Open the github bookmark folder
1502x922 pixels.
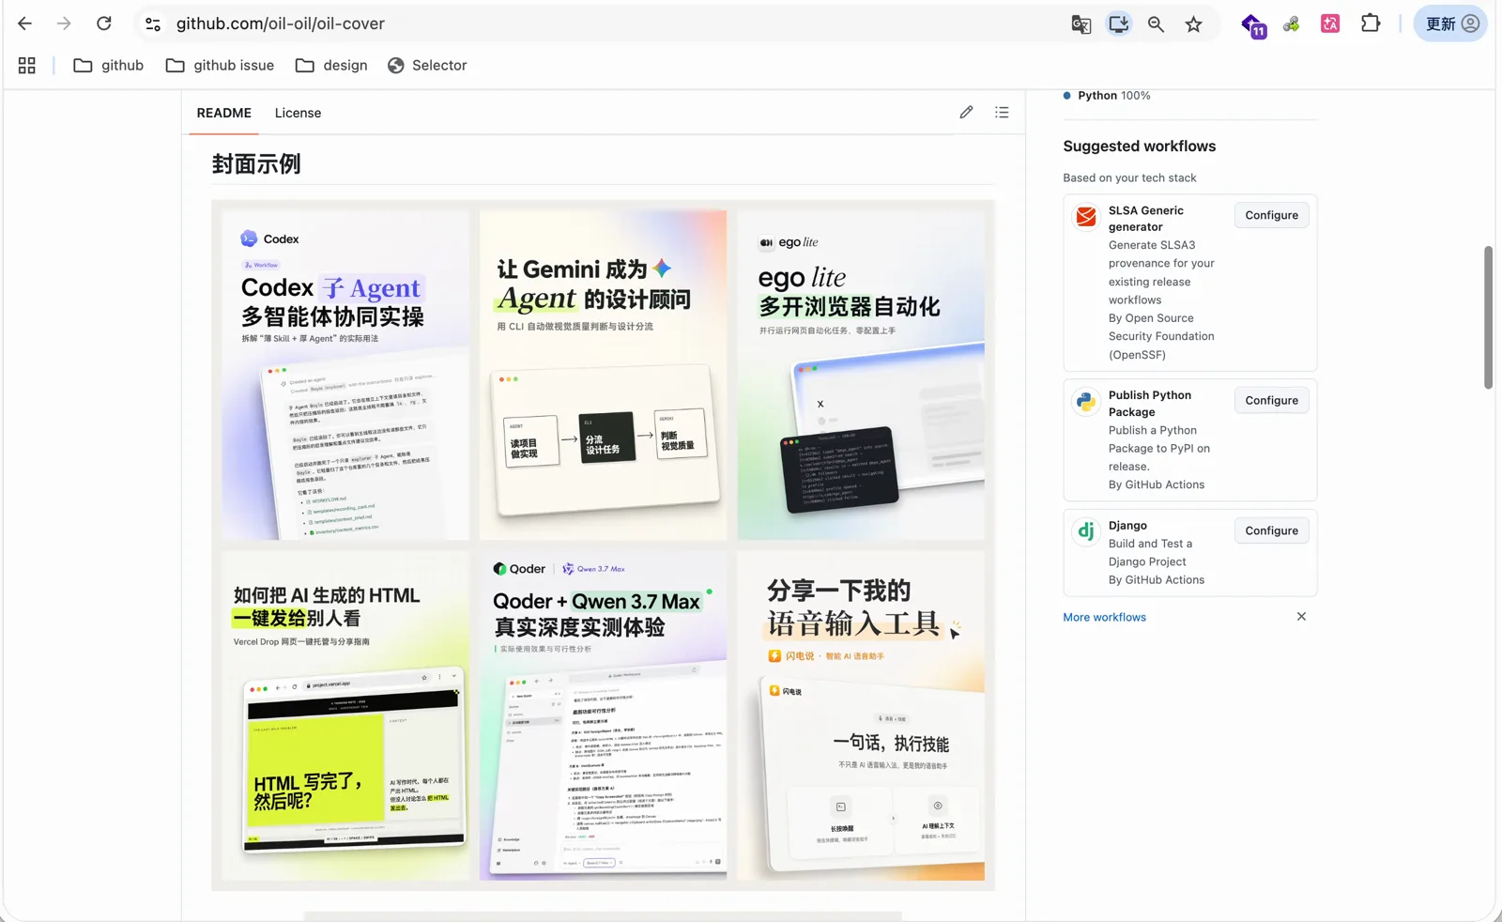tap(109, 65)
